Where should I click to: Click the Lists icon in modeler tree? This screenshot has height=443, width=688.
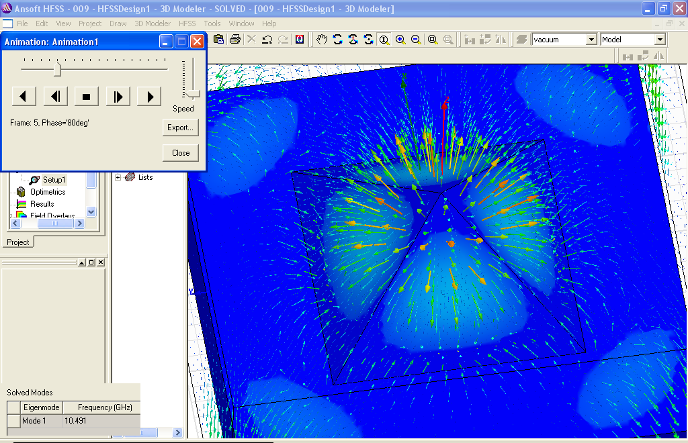click(130, 177)
